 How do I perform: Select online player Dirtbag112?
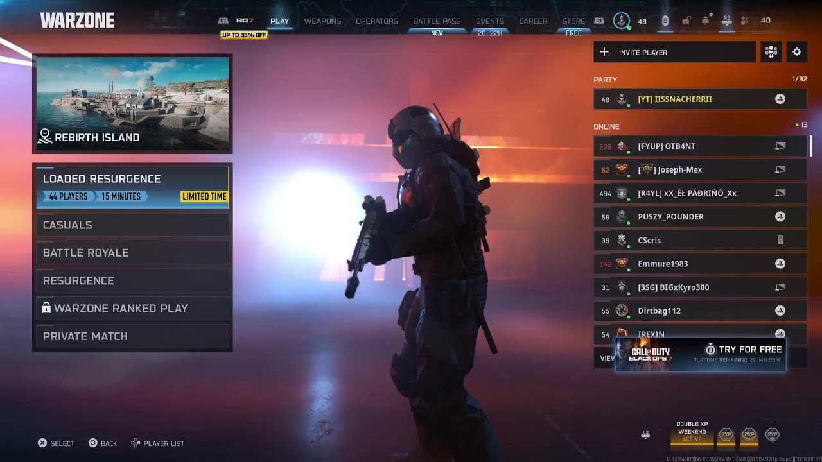coord(700,311)
